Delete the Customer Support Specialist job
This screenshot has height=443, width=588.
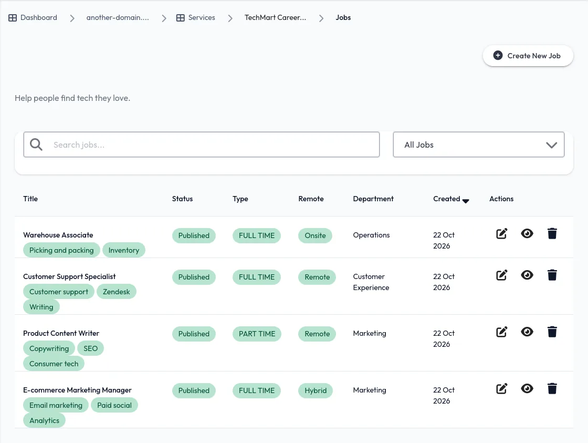552,275
